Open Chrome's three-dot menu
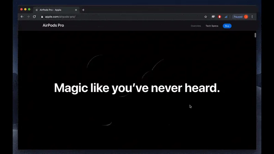 [x=252, y=17]
